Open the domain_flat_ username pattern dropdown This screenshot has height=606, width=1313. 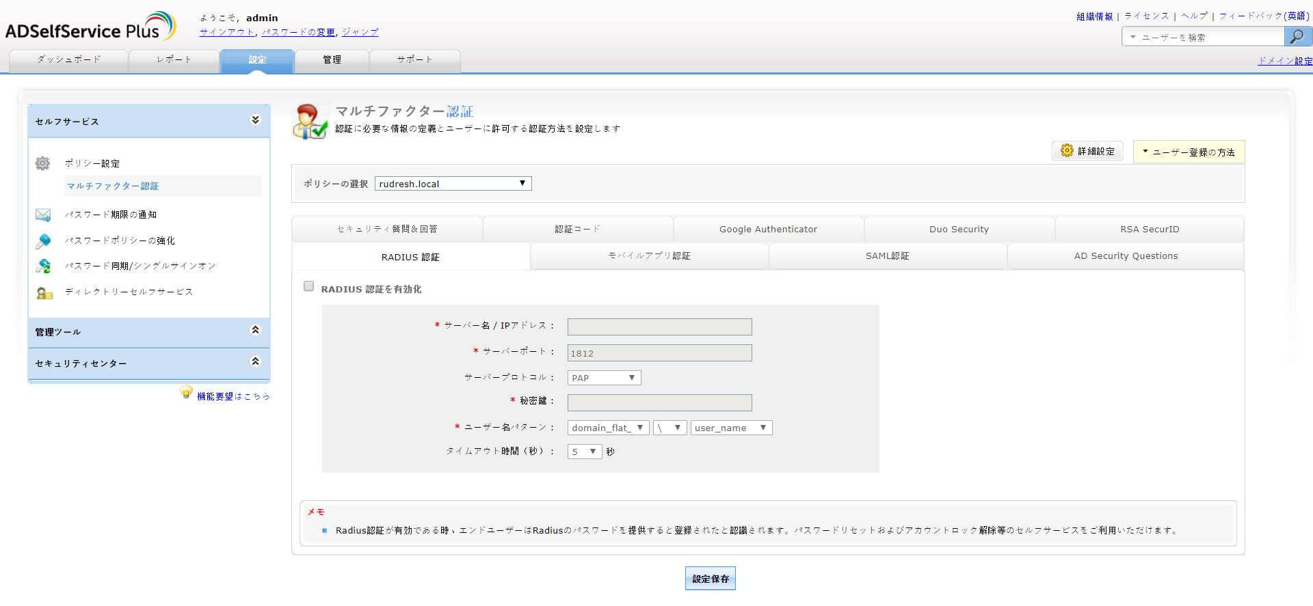tap(608, 428)
